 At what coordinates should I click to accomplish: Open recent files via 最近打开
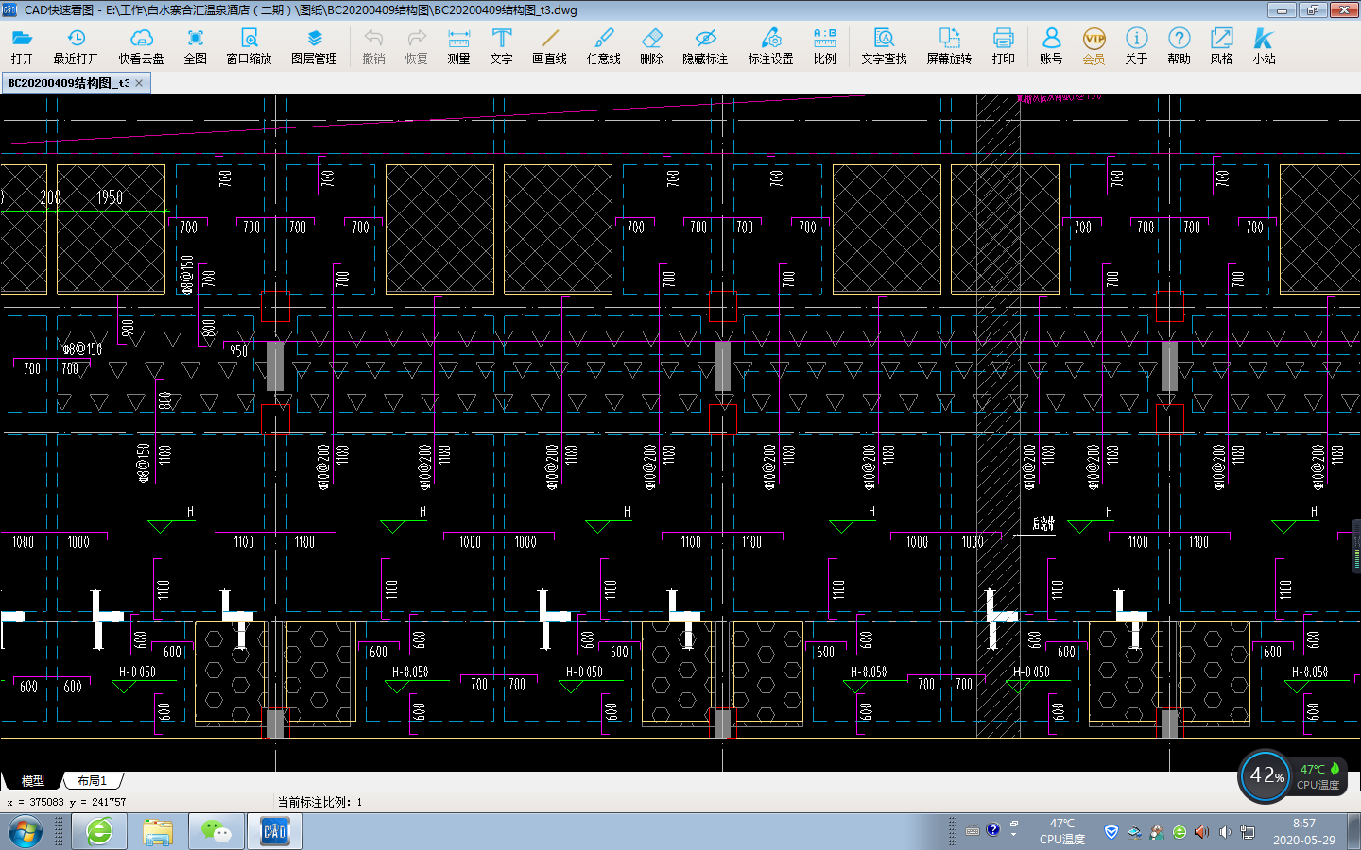(76, 45)
